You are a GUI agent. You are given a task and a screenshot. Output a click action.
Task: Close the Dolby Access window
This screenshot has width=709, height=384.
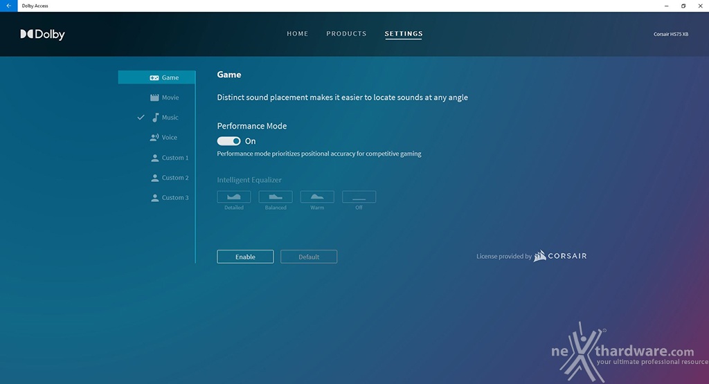(x=701, y=6)
